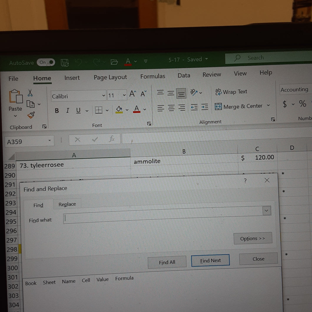
Task: Expand the Paste options arrow
Action: (15, 116)
